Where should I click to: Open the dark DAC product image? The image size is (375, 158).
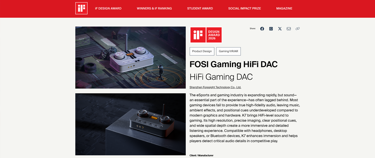pyautogui.click(x=130, y=124)
